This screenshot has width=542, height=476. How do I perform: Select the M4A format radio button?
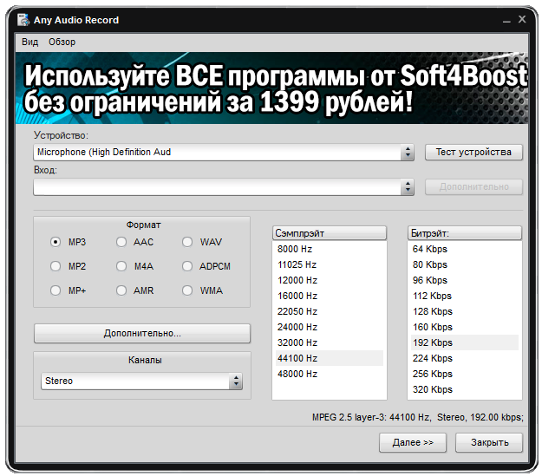121,266
